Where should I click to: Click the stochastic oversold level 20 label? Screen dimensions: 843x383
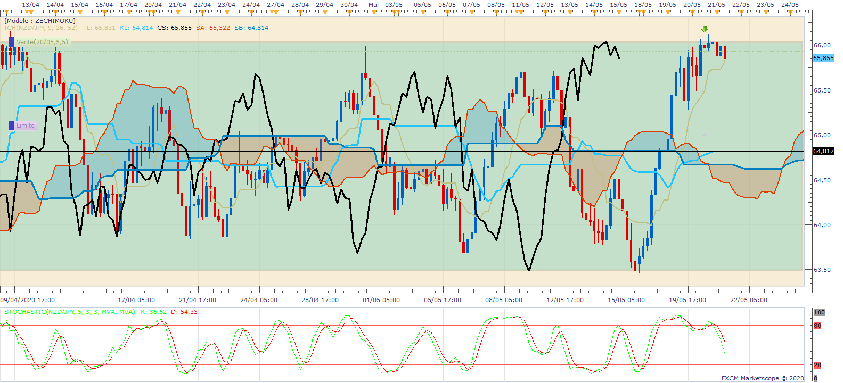(x=817, y=365)
